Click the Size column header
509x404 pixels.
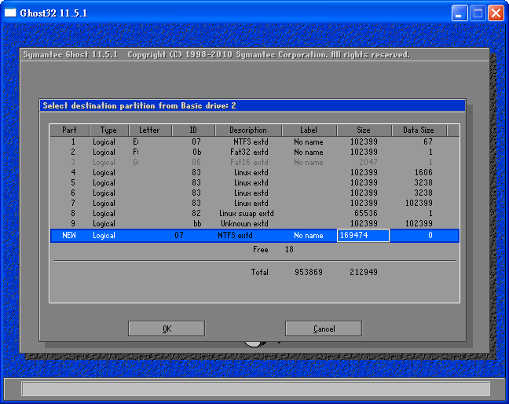[x=364, y=130]
